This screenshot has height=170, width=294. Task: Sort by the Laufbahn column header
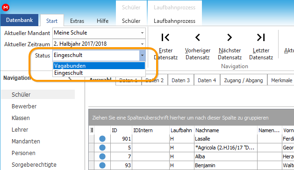(x=181, y=130)
